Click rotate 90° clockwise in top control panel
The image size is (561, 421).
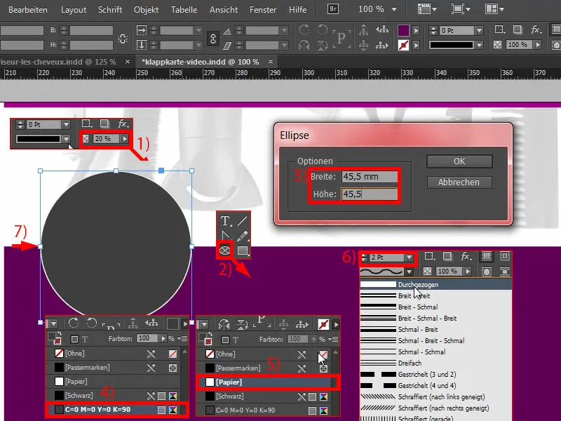pos(304,29)
